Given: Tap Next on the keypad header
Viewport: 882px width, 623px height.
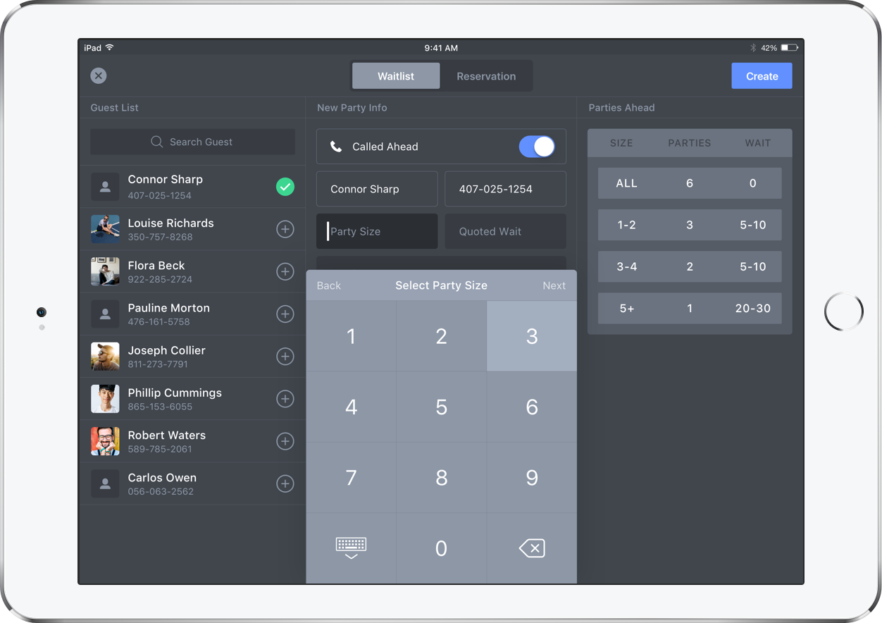Looking at the screenshot, I should 554,285.
